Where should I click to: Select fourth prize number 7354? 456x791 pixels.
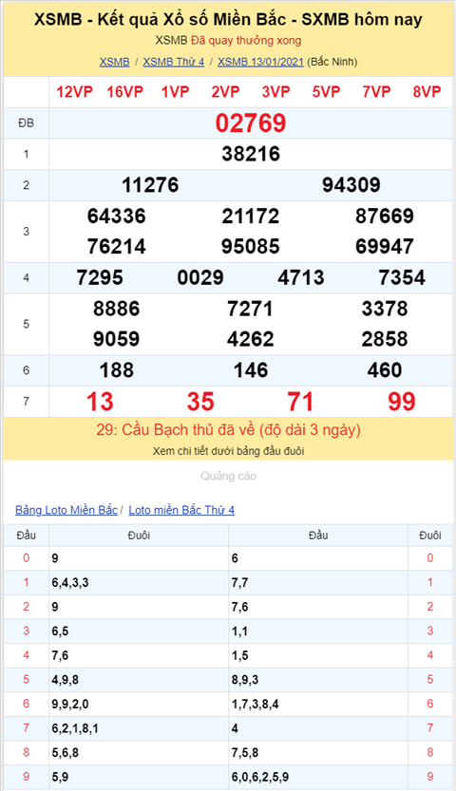(402, 277)
